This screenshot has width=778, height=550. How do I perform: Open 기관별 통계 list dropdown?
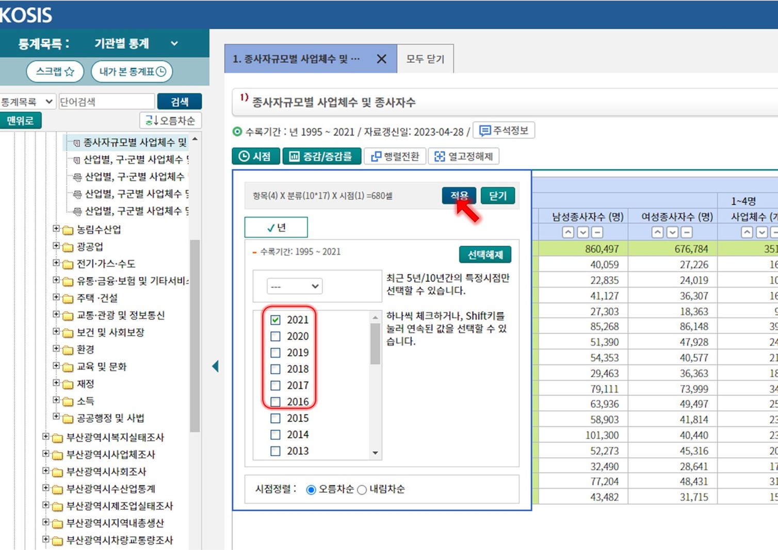[x=174, y=44]
